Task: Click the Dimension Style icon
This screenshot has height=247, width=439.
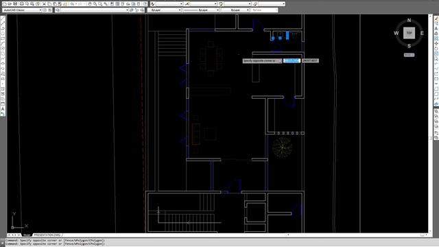Action: click(187, 4)
